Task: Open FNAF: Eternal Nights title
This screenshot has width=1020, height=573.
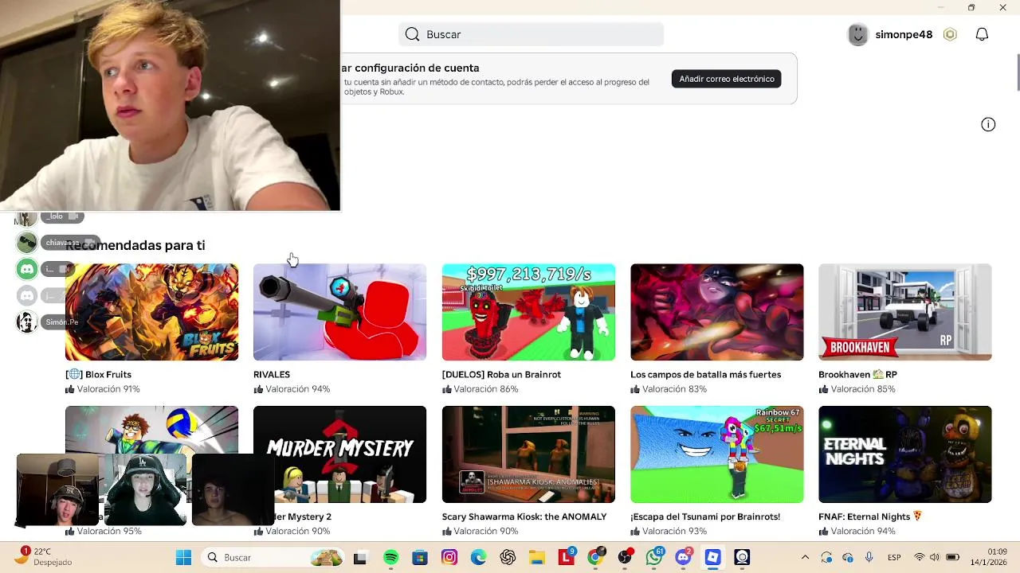Action: (x=870, y=516)
